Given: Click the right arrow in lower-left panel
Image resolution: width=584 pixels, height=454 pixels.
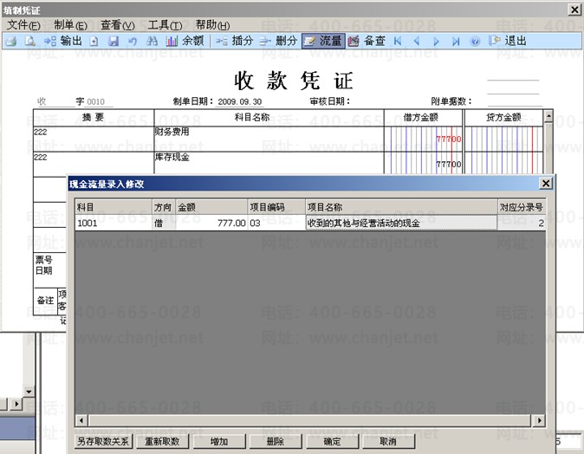Looking at the screenshot, I should (16, 404).
